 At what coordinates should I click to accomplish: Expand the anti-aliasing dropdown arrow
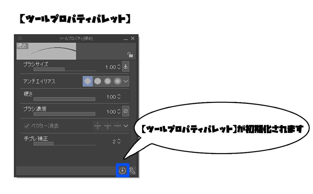click(x=126, y=81)
